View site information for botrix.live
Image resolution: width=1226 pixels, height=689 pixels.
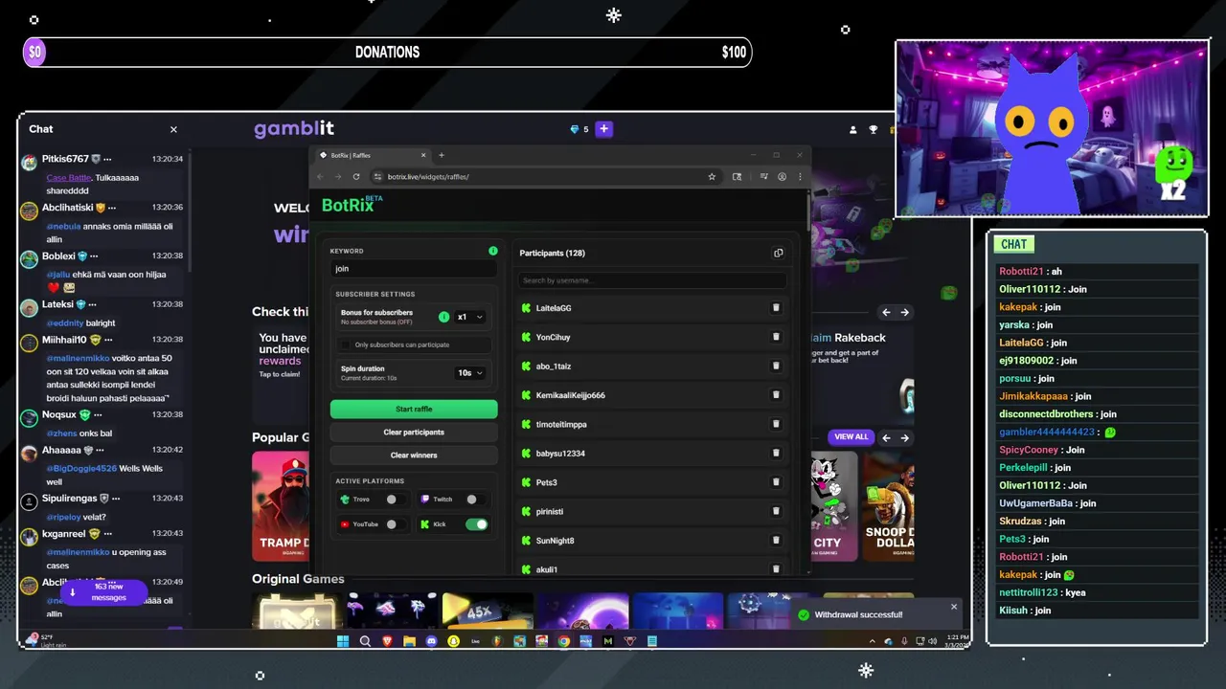click(378, 176)
